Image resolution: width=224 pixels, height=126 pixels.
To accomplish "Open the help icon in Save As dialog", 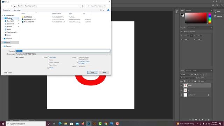I will pyautogui.click(x=108, y=10).
